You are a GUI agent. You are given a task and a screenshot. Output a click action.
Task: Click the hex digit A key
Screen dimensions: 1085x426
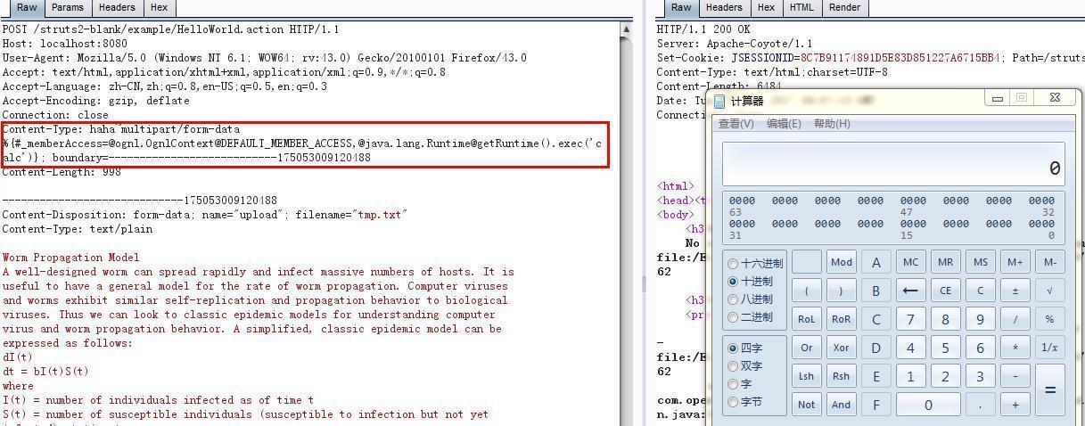pos(875,262)
